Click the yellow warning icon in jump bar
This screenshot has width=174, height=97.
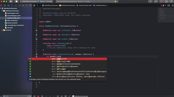(x=163, y=5)
